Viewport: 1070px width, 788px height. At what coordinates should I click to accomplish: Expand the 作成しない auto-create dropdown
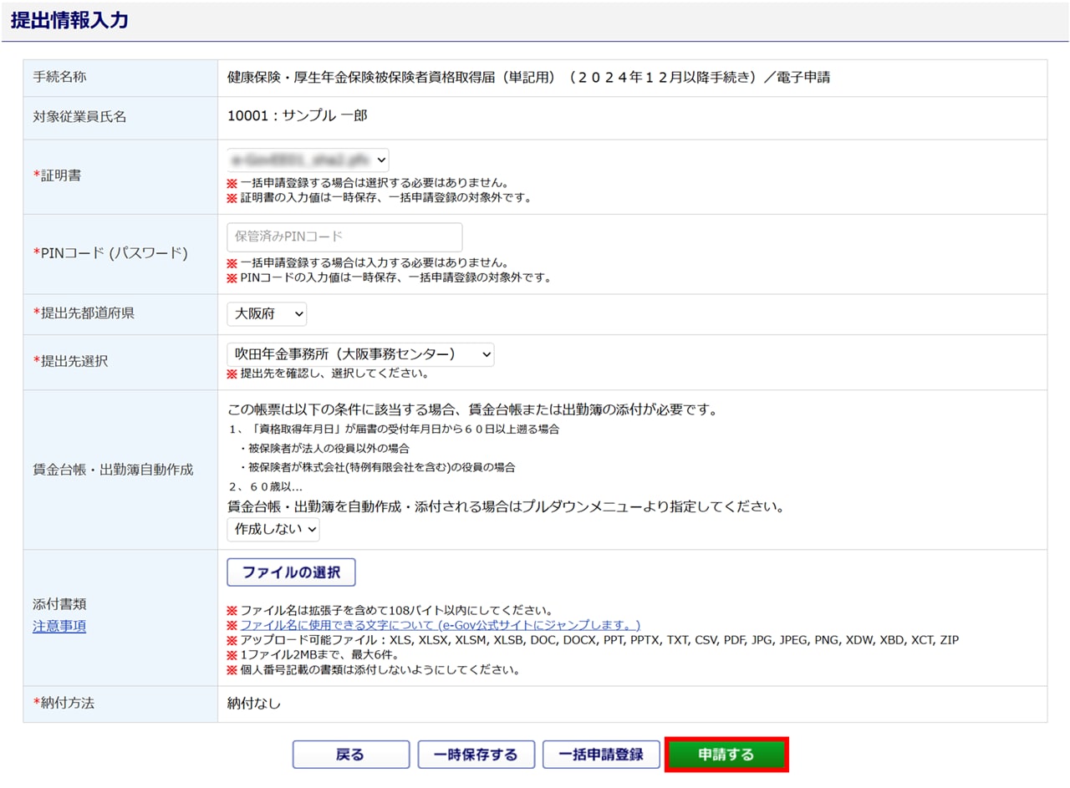tap(273, 528)
